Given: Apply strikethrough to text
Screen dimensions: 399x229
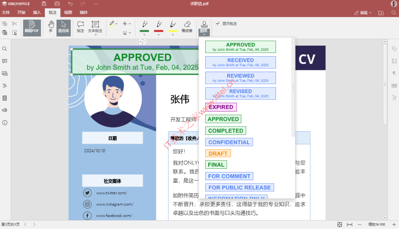Looking at the screenshot, I should (125, 24).
